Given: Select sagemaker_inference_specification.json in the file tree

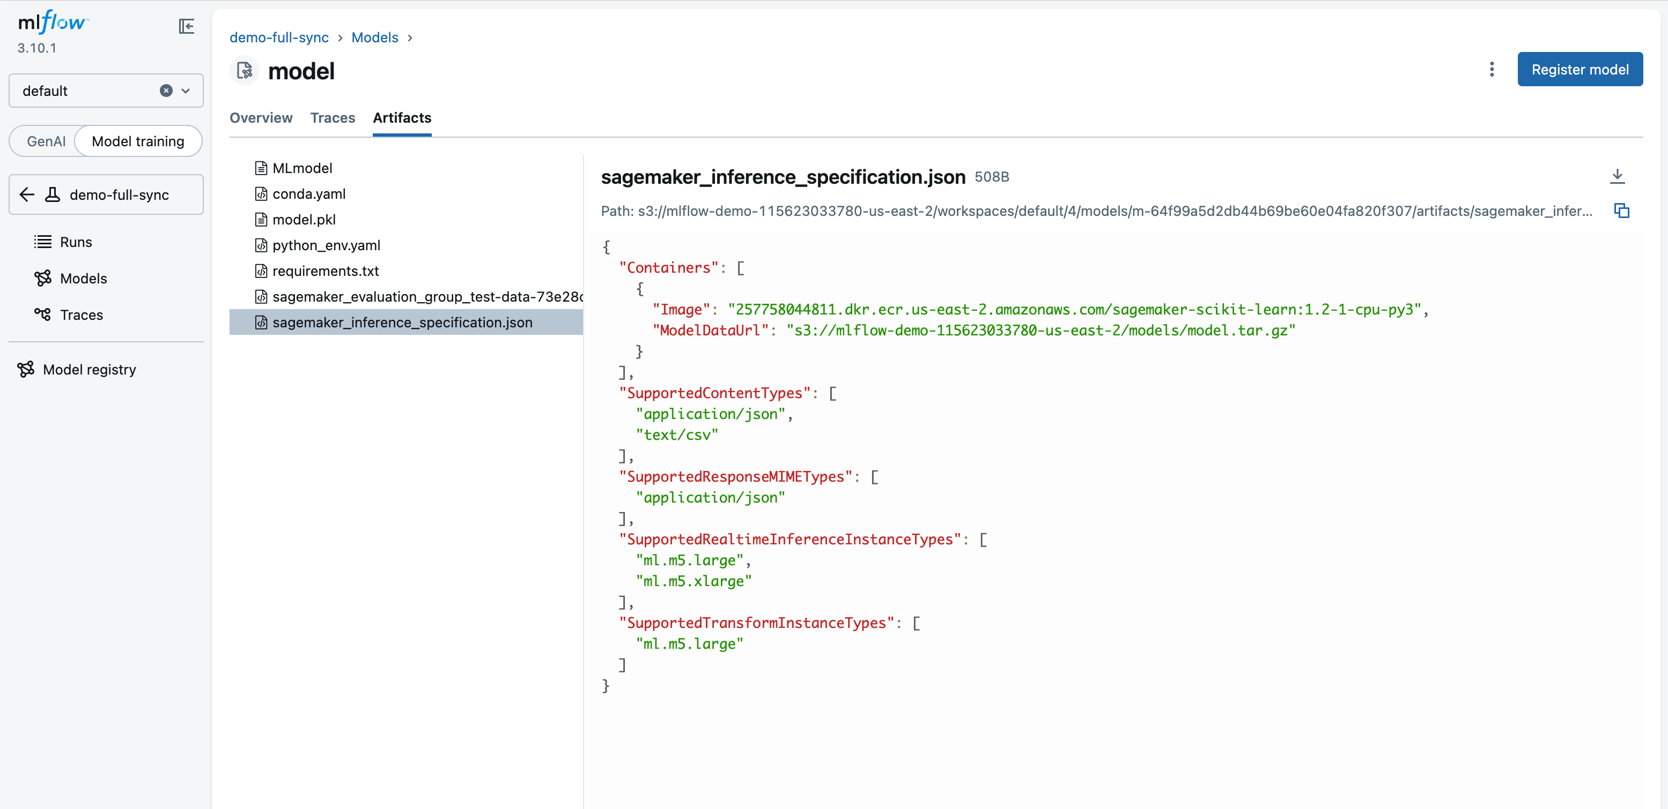Looking at the screenshot, I should [x=406, y=322].
